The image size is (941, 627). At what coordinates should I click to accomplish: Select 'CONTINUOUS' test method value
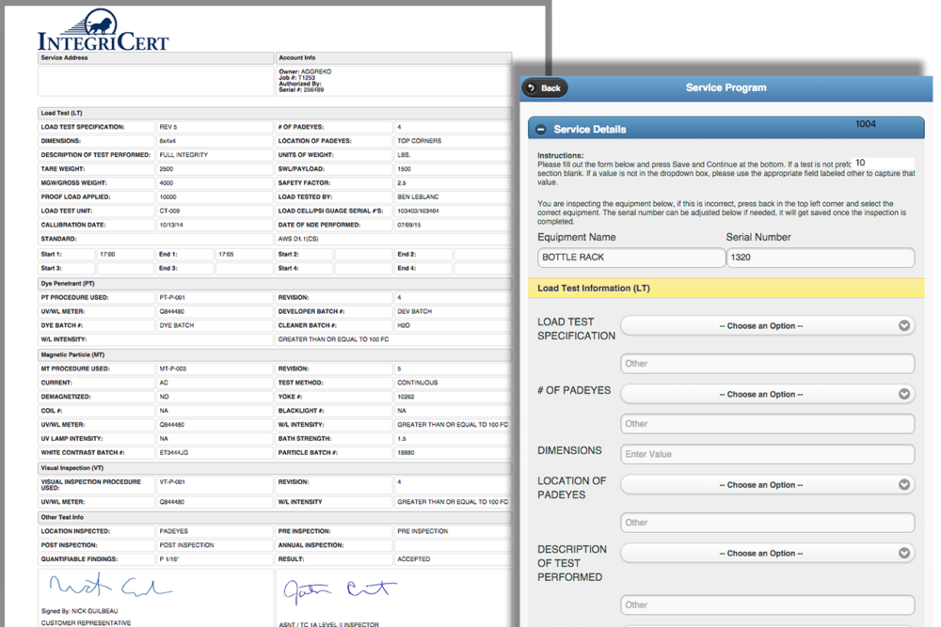click(417, 383)
